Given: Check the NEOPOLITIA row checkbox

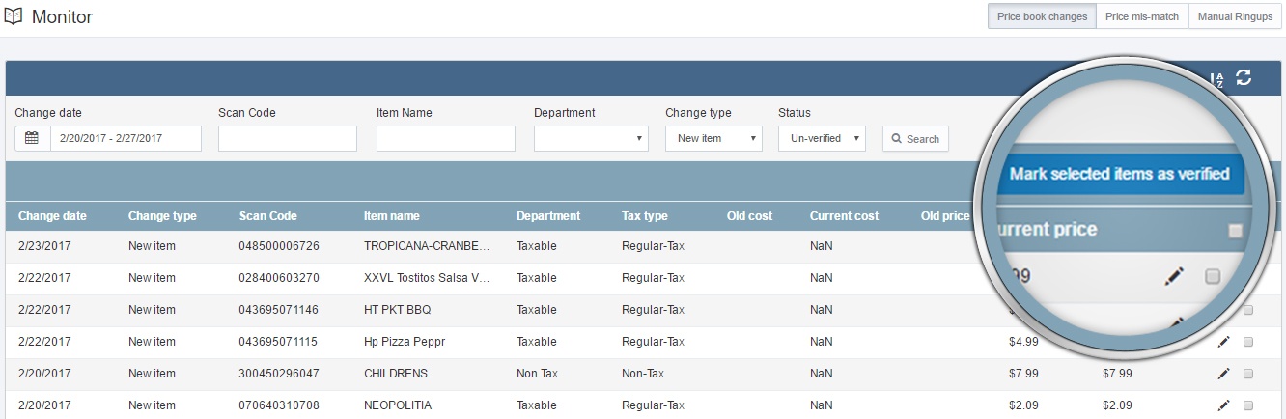Looking at the screenshot, I should [1248, 405].
